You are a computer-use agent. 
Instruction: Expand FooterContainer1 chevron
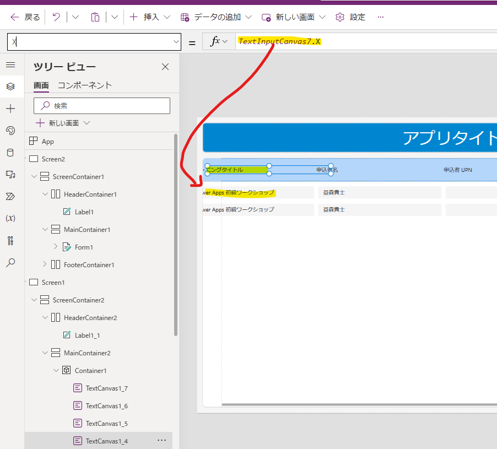45,264
